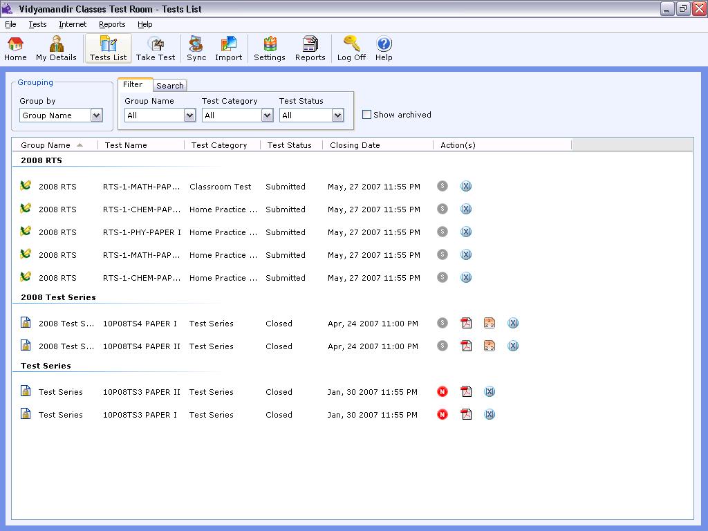The width and height of the screenshot is (708, 531).
Task: Open the Group by dropdown
Action: pyautogui.click(x=61, y=115)
